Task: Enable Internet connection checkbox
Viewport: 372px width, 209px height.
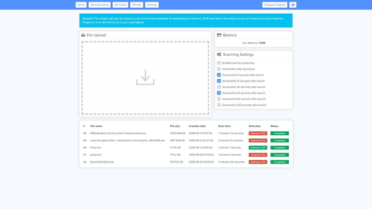Action: tap(219, 63)
